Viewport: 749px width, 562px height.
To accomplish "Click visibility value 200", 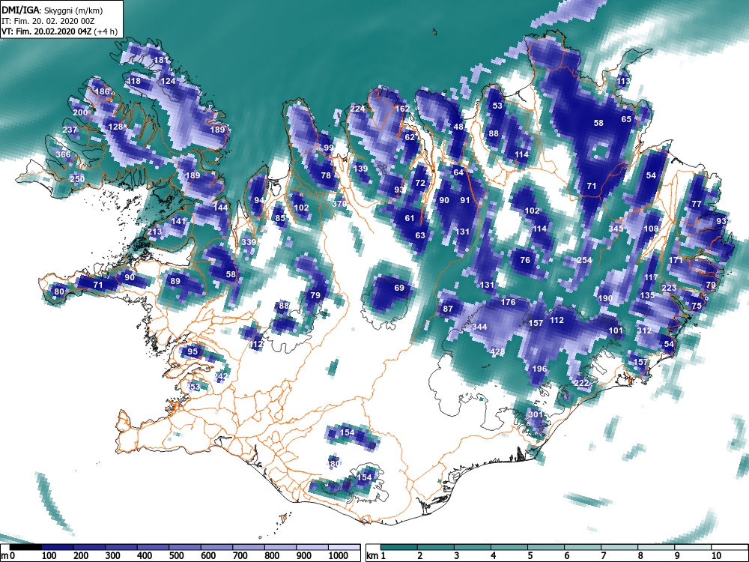I will pos(80,112).
